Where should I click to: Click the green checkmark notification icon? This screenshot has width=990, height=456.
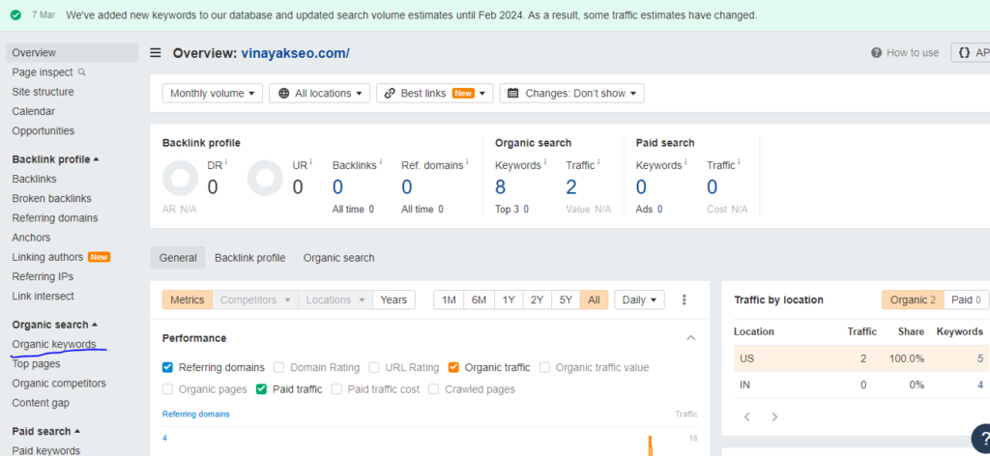pos(15,14)
